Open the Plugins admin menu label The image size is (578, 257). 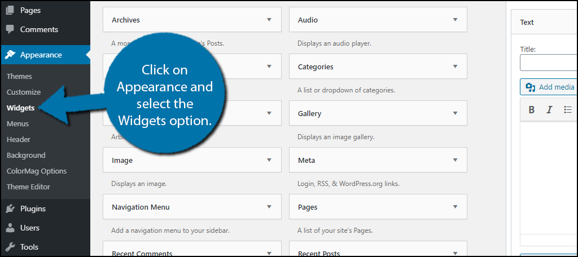coord(33,209)
